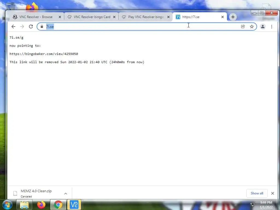
Task: Go back to the previous page
Action: 13,27
